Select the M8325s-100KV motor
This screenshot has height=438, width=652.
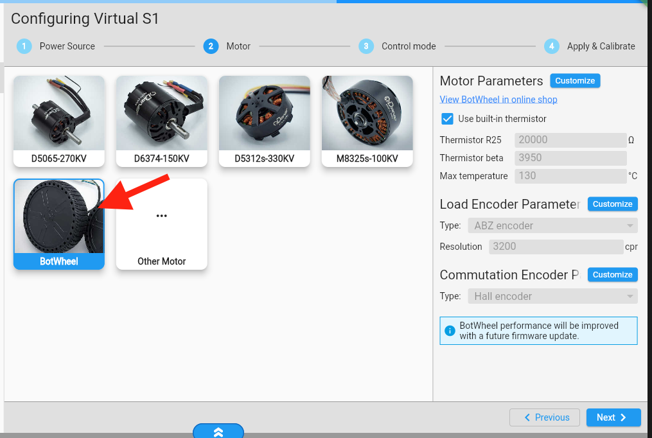(367, 121)
